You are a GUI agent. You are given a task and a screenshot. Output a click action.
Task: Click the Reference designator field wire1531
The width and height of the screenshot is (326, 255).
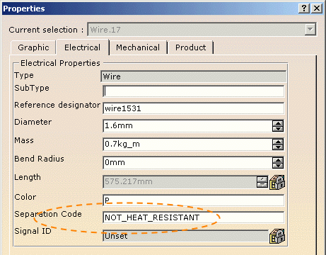194,108
